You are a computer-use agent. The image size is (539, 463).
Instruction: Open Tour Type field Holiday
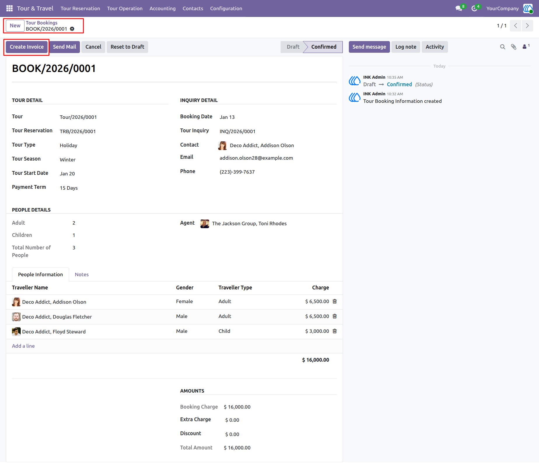click(x=69, y=145)
